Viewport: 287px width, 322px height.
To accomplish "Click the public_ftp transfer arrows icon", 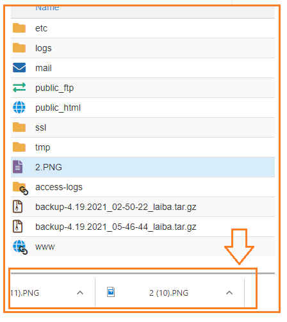I will (19, 88).
